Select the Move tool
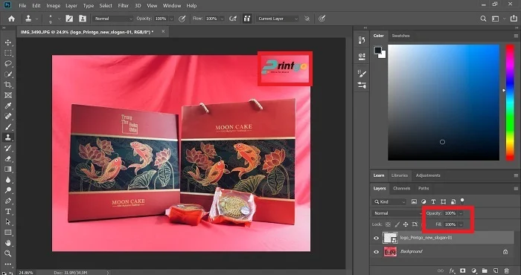Image resolution: width=521 pixels, height=275 pixels. point(8,42)
